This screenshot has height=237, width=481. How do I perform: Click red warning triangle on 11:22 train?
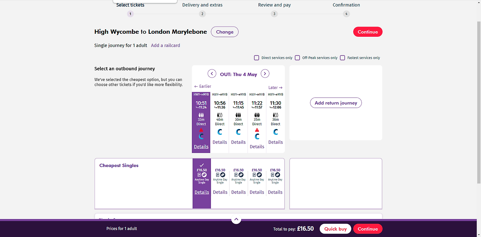click(257, 130)
